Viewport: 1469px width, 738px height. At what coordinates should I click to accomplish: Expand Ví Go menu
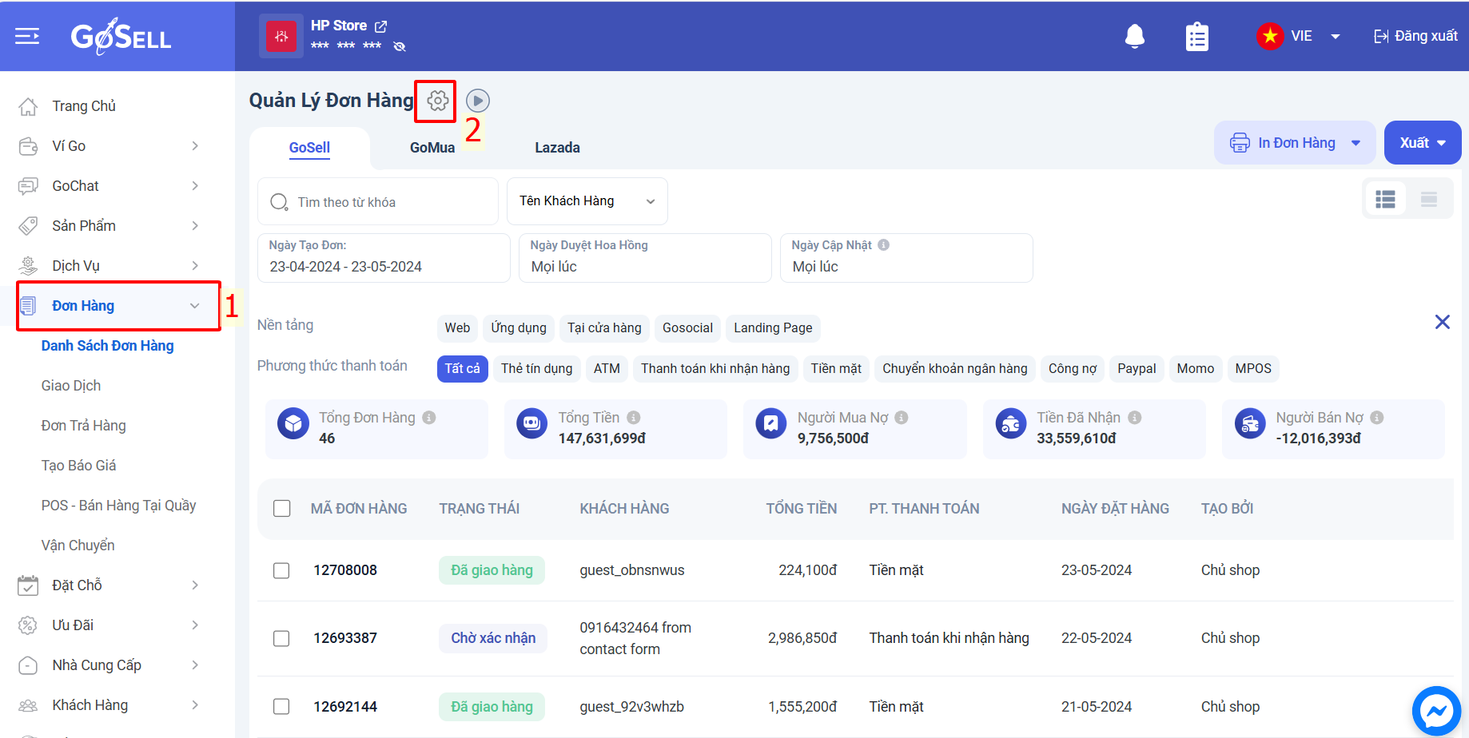pos(195,146)
